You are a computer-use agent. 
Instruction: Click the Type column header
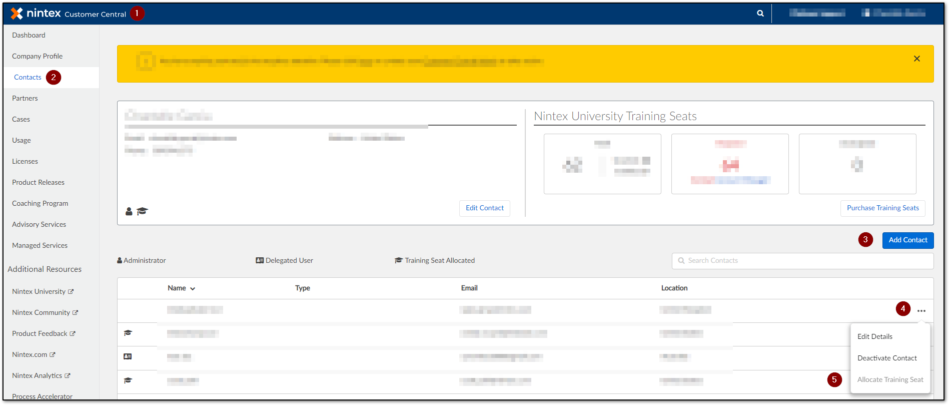pos(303,288)
